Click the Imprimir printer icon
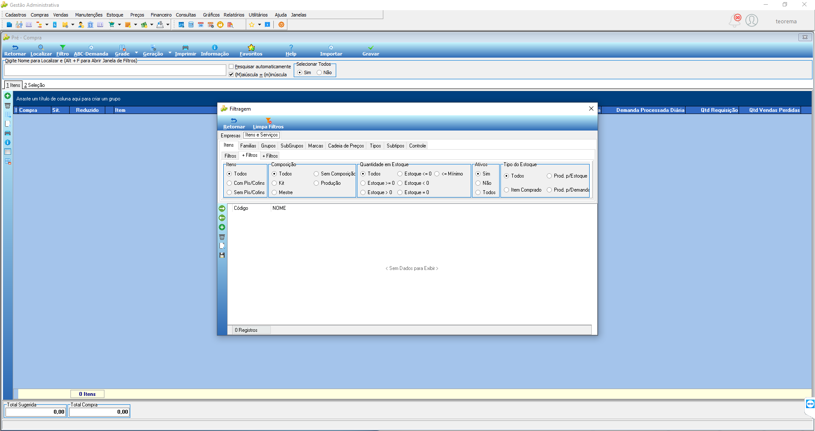Screen dimensions: 815x431 coord(185,47)
